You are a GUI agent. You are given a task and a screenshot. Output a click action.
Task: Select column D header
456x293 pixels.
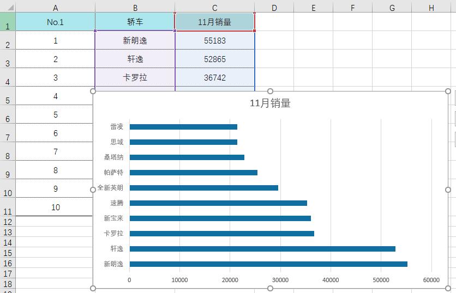tap(274, 8)
